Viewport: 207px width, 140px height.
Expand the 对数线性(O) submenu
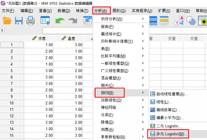coord(121,100)
